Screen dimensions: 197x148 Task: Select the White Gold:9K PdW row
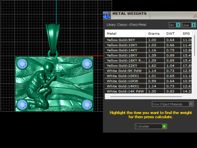point(148,71)
